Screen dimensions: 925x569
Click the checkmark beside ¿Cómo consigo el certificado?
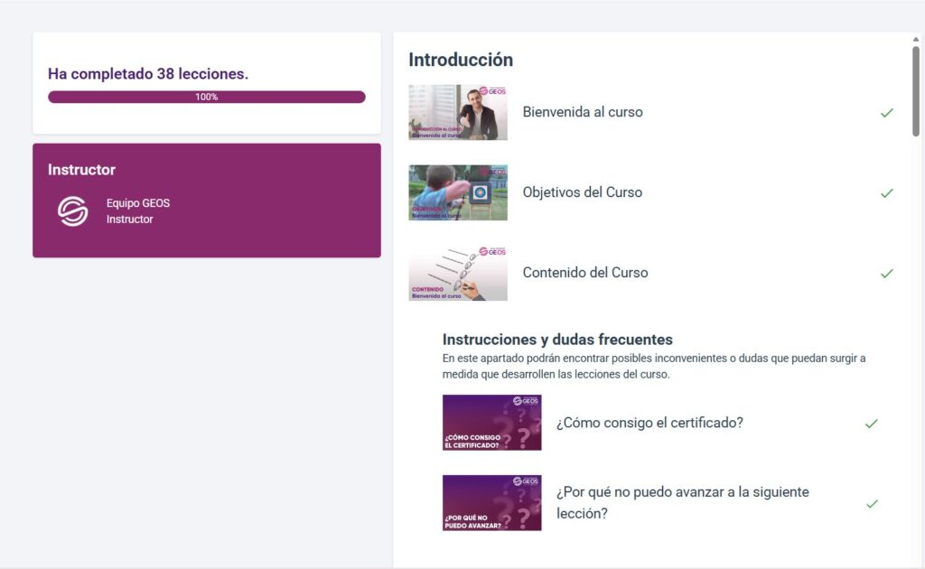point(871,423)
